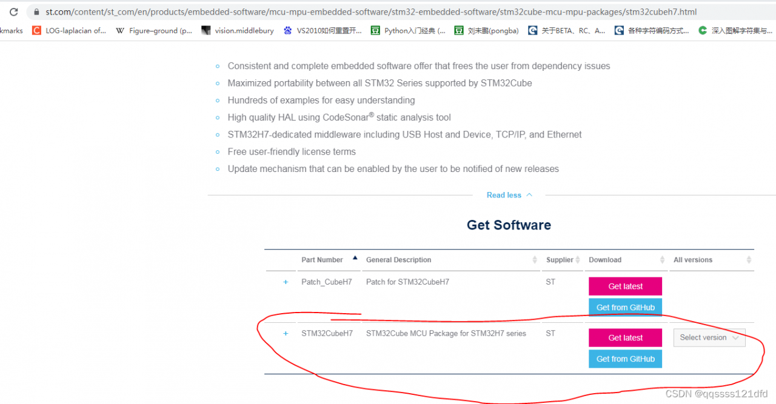Sort by Download column arrows

coord(662,260)
